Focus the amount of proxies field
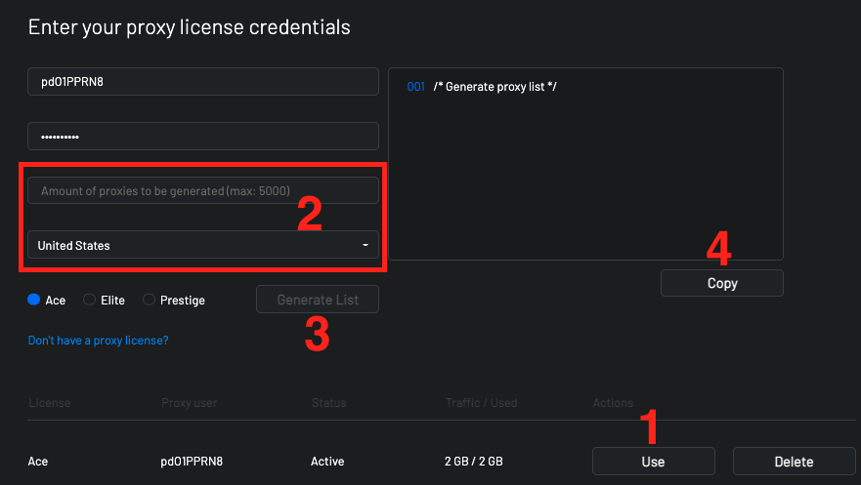 (x=203, y=190)
